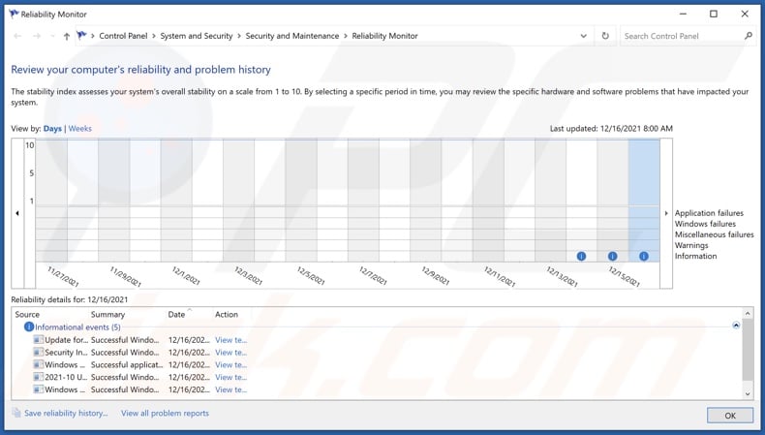View technical details for last Windows row
Viewport: 765px width, 435px height.
coord(230,389)
